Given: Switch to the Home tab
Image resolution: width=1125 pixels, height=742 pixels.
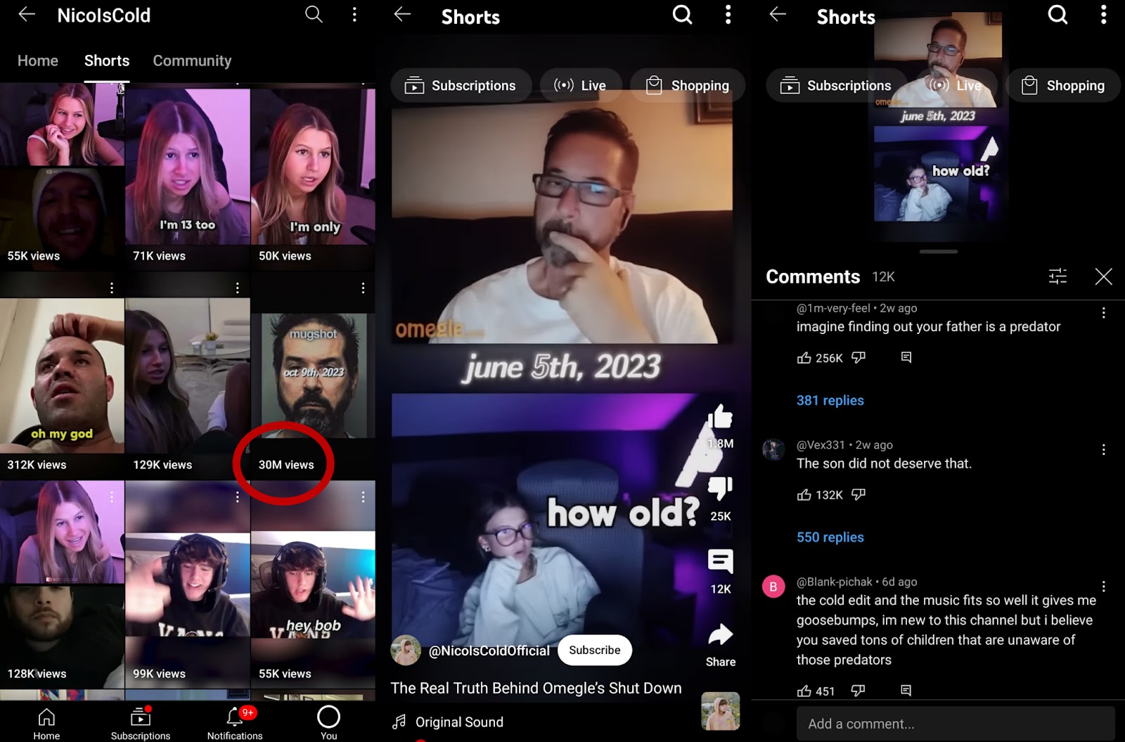Looking at the screenshot, I should click(x=38, y=60).
